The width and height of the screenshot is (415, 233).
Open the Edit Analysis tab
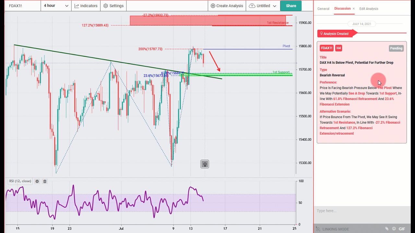pyautogui.click(x=369, y=9)
